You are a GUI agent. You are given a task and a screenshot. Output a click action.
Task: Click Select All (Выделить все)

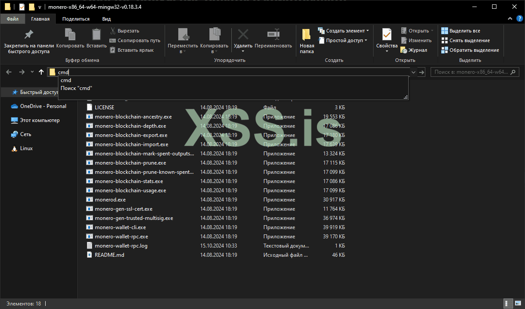point(464,31)
